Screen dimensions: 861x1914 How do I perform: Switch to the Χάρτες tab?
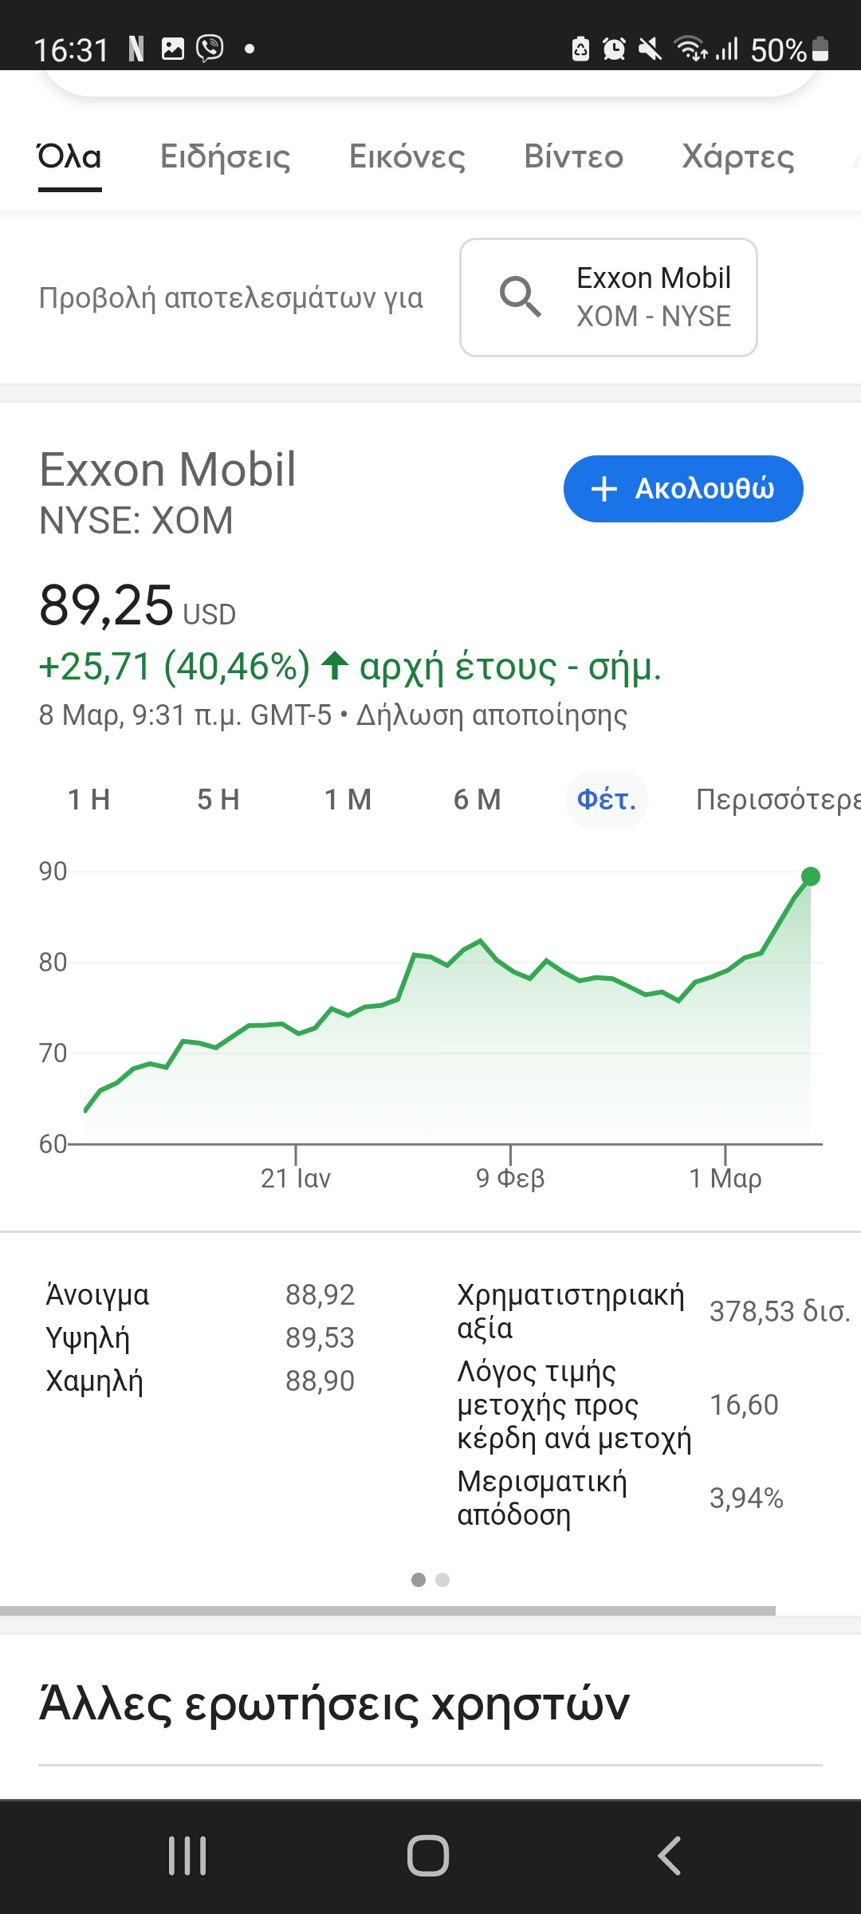(x=738, y=156)
